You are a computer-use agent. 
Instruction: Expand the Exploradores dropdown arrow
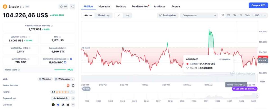[73, 98]
